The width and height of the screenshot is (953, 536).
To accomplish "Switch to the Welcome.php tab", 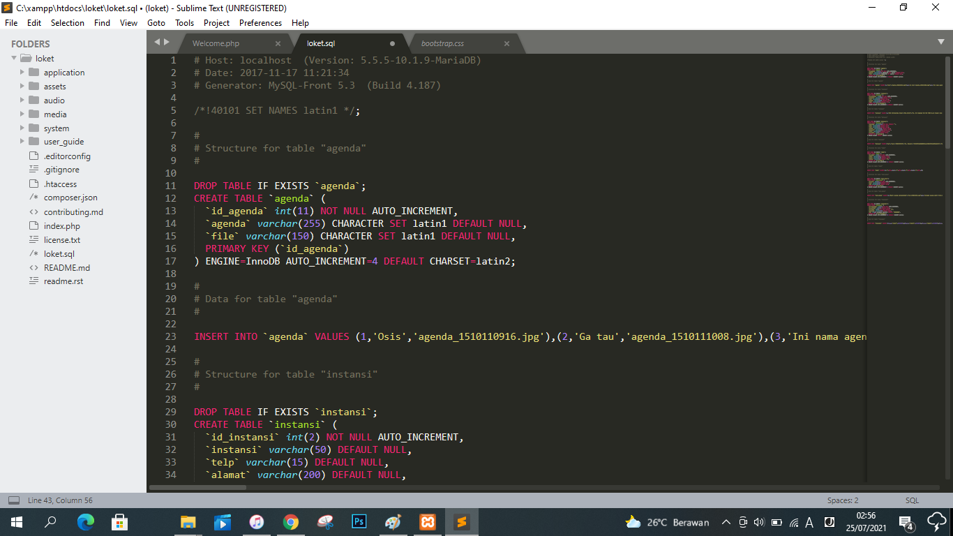I will [216, 43].
